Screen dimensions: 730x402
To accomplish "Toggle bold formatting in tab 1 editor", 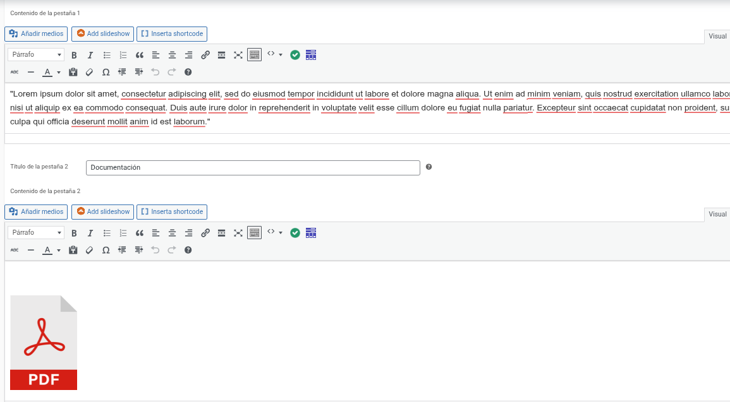I will pos(74,55).
